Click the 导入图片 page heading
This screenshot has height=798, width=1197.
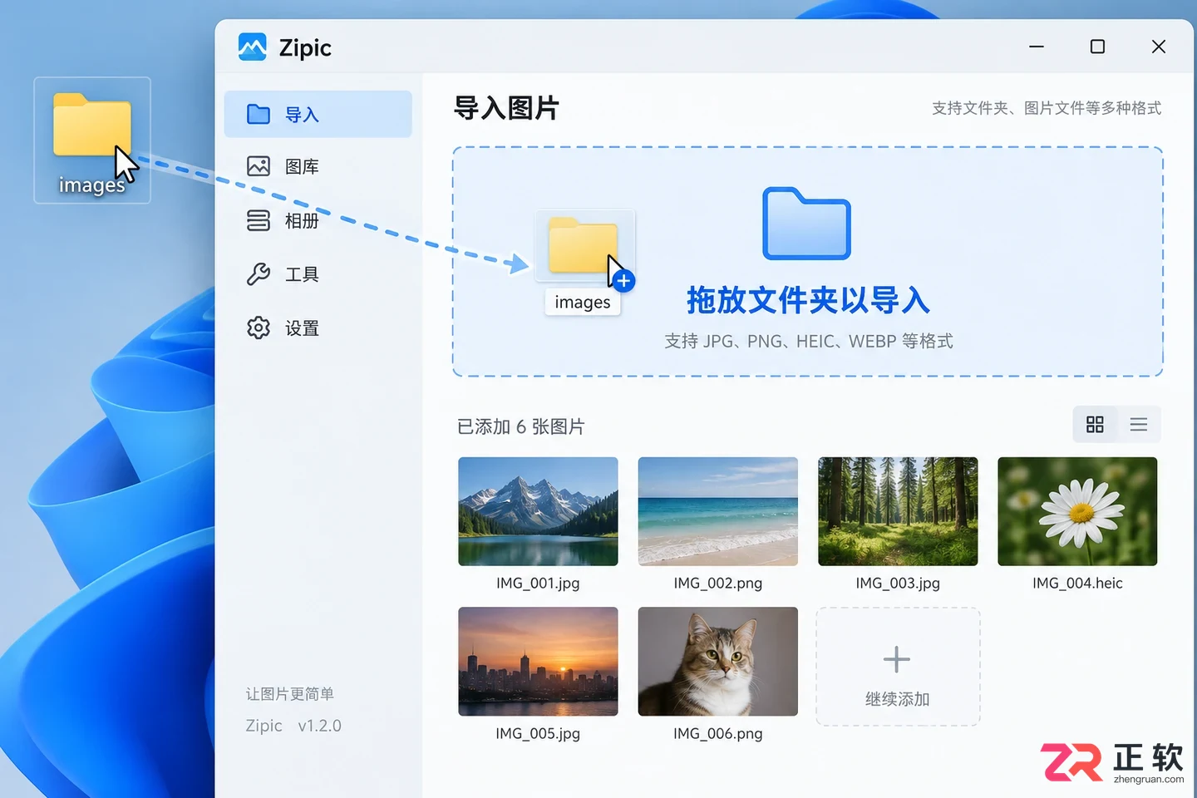click(x=506, y=108)
